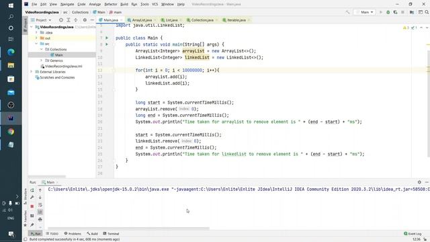This screenshot has width=430, height=242.
Task: Open the VCS menu
Action: click(155, 4)
